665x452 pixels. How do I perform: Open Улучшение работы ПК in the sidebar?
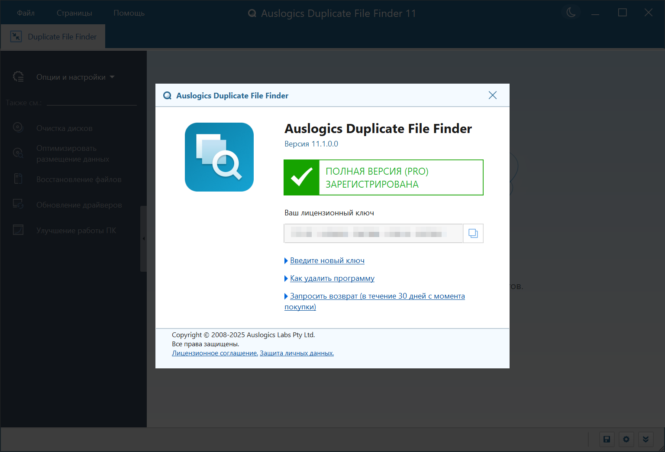(76, 231)
